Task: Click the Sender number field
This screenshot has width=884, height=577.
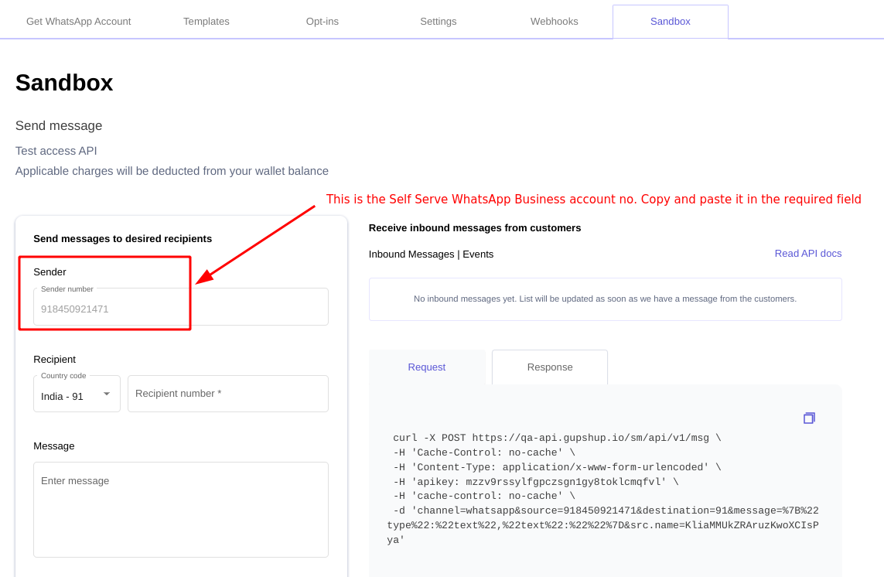Action: pyautogui.click(x=181, y=307)
